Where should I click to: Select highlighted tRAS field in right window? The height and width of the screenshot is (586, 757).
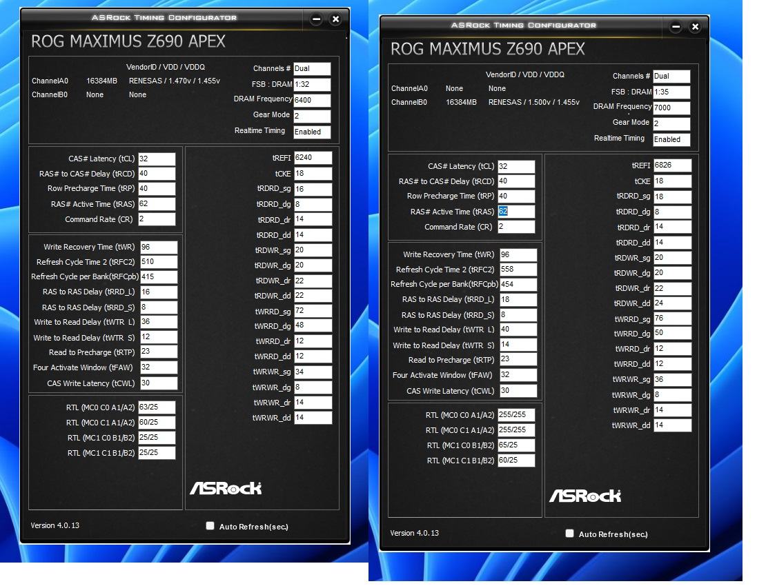tap(516, 212)
